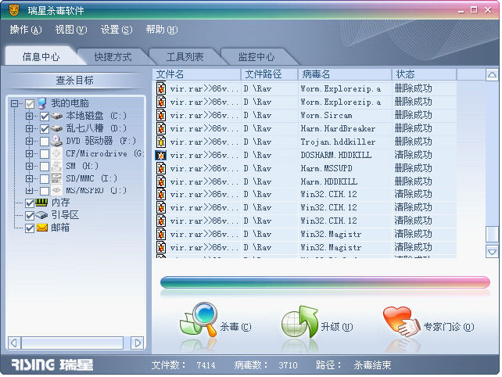Viewport: 502px width, 377px height.
Task: Expand the CF/Microdrive tree node
Action: coord(29,154)
